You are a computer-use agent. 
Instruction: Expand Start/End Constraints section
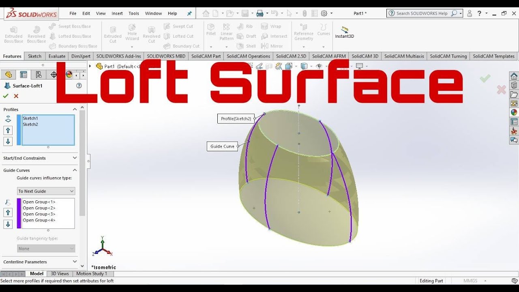point(75,158)
